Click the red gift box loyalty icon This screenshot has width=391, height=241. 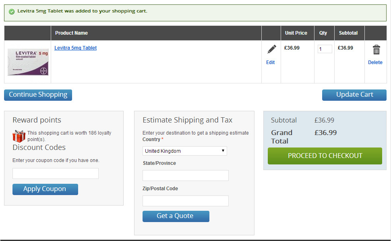click(19, 136)
